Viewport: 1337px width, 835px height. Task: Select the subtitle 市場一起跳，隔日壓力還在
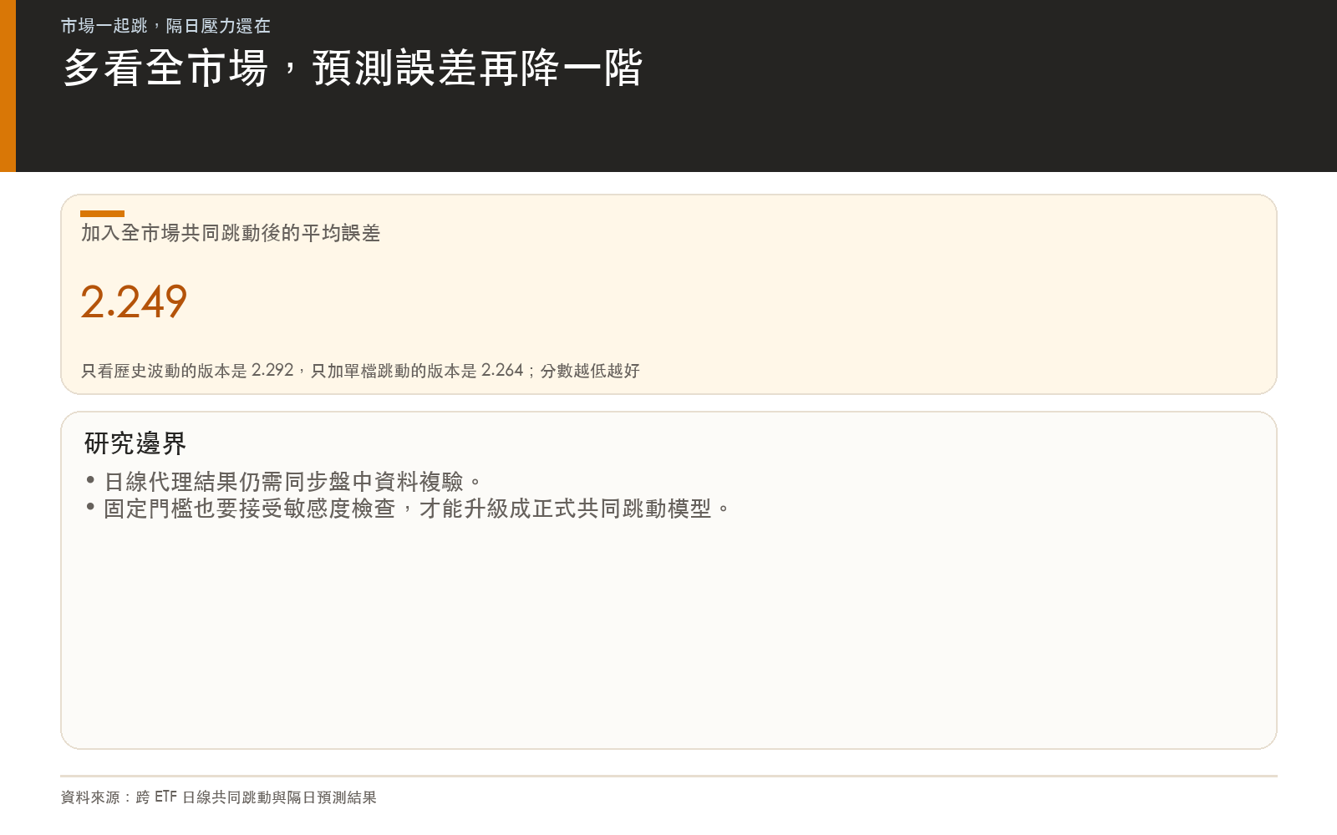165,26
